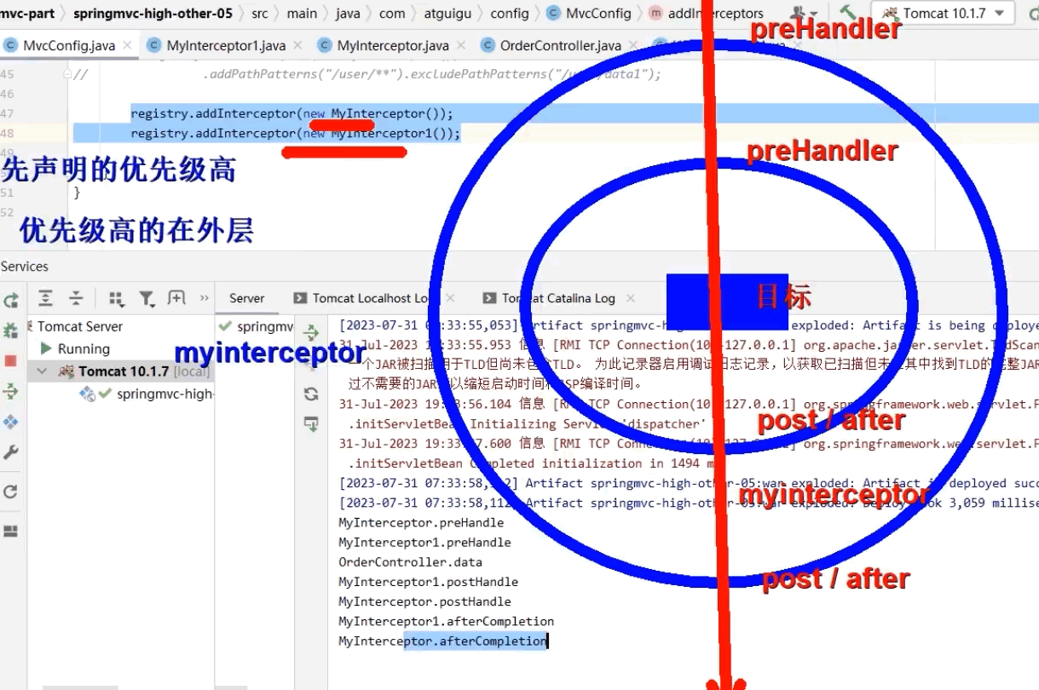Click the Rerun icon in Services sidebar
This screenshot has width=1039, height=690.
(11, 300)
